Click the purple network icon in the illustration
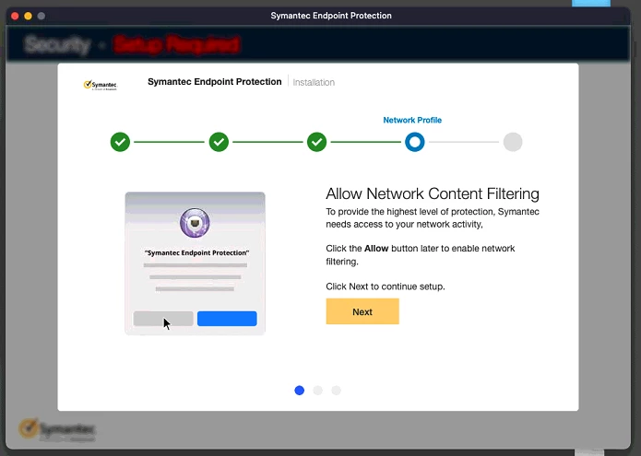 coord(195,223)
